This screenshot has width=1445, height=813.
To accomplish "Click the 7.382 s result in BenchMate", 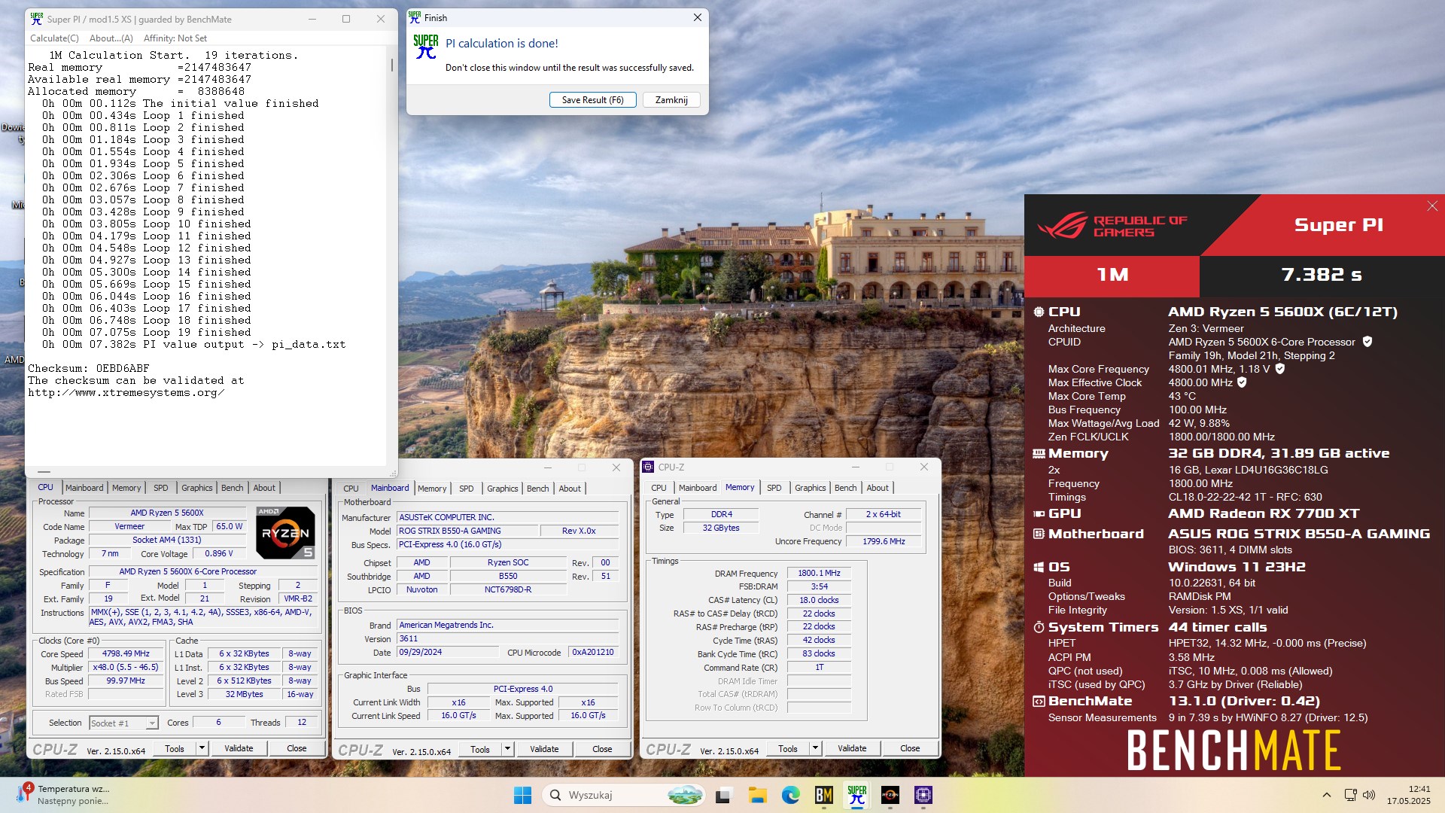I will [1322, 275].
